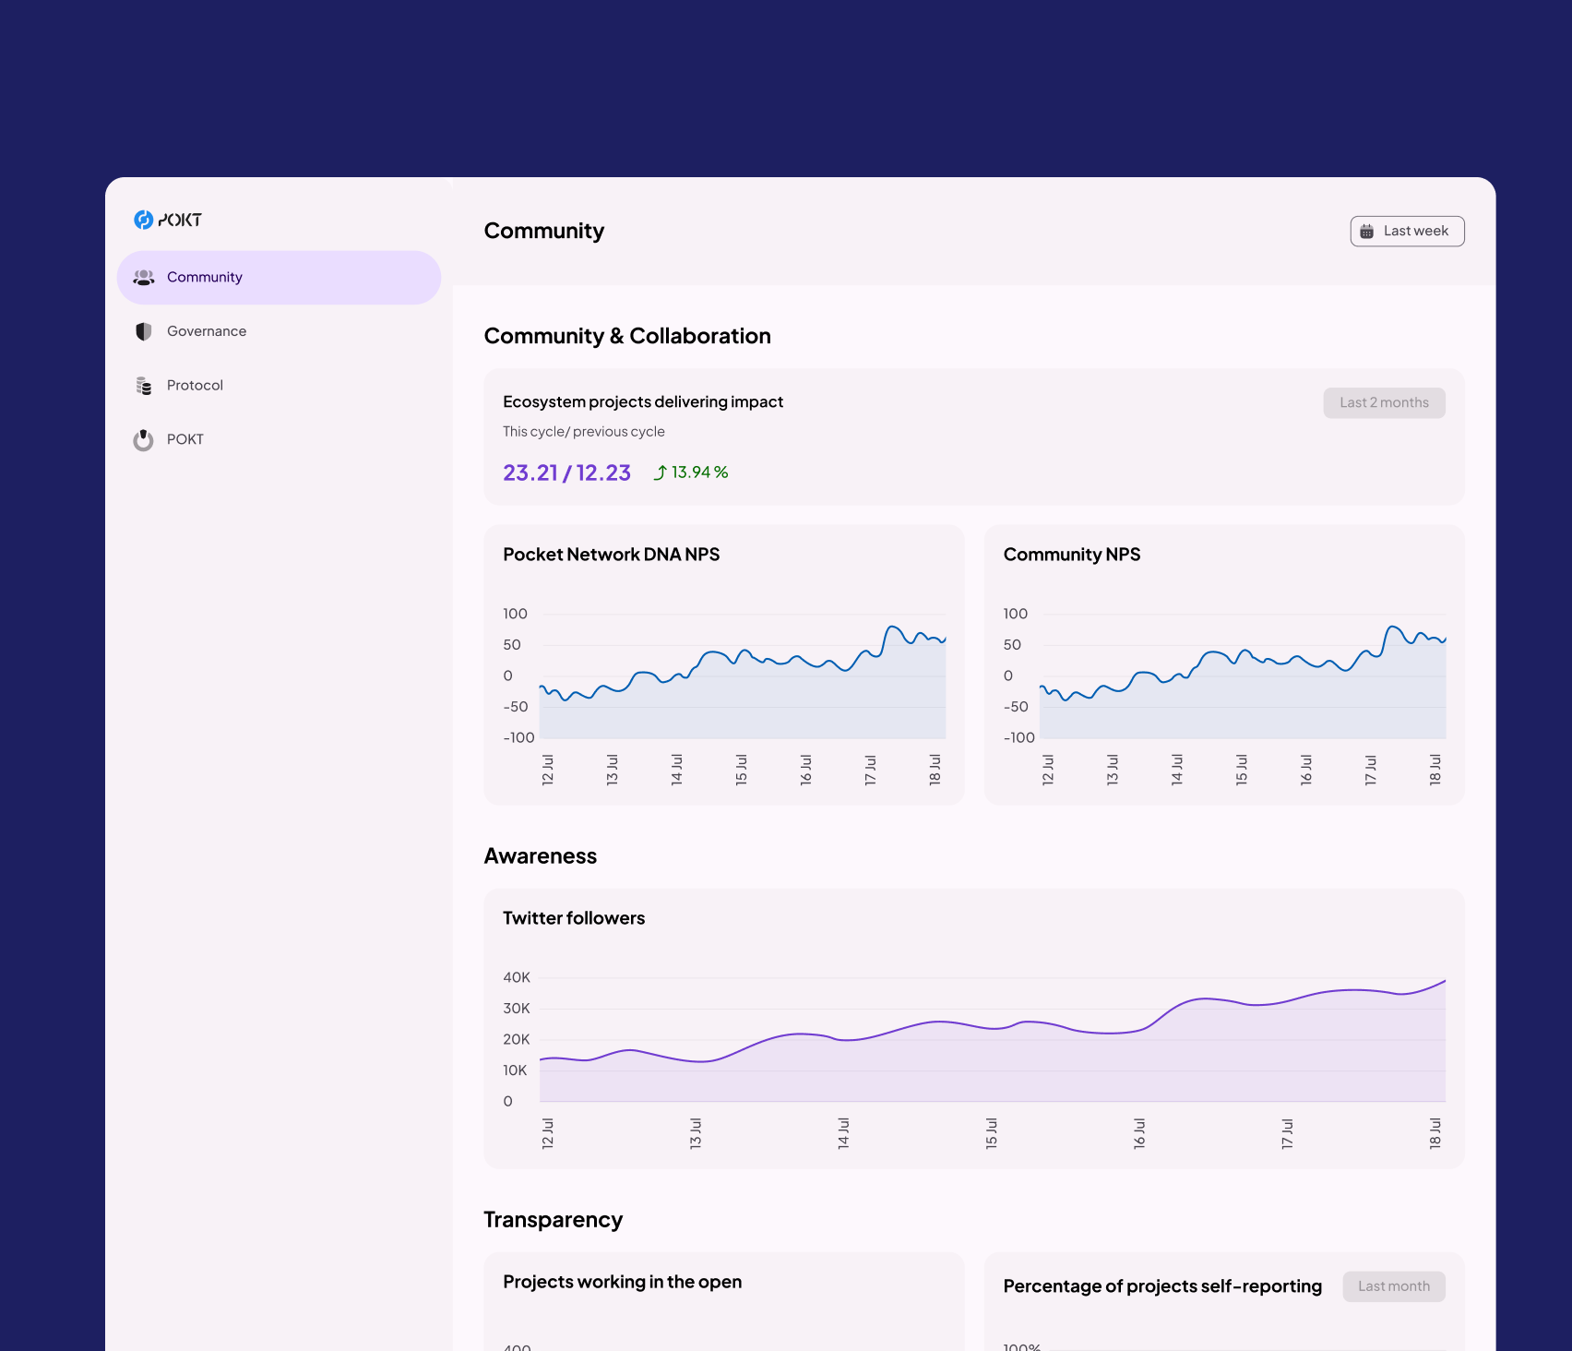
Task: Click the 10K axis label in Twitter chart
Action: point(515,1070)
